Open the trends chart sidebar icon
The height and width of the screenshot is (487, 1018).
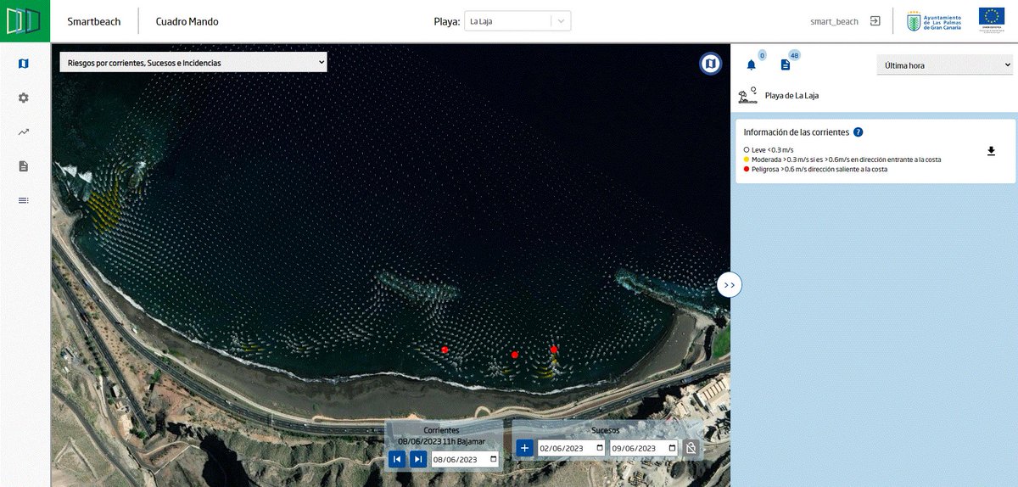tap(24, 132)
